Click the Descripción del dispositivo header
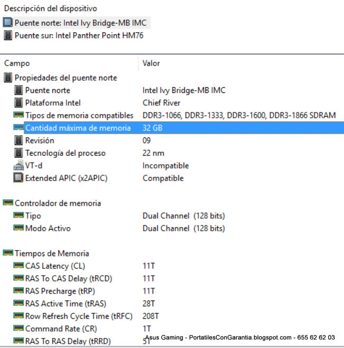 point(51,8)
